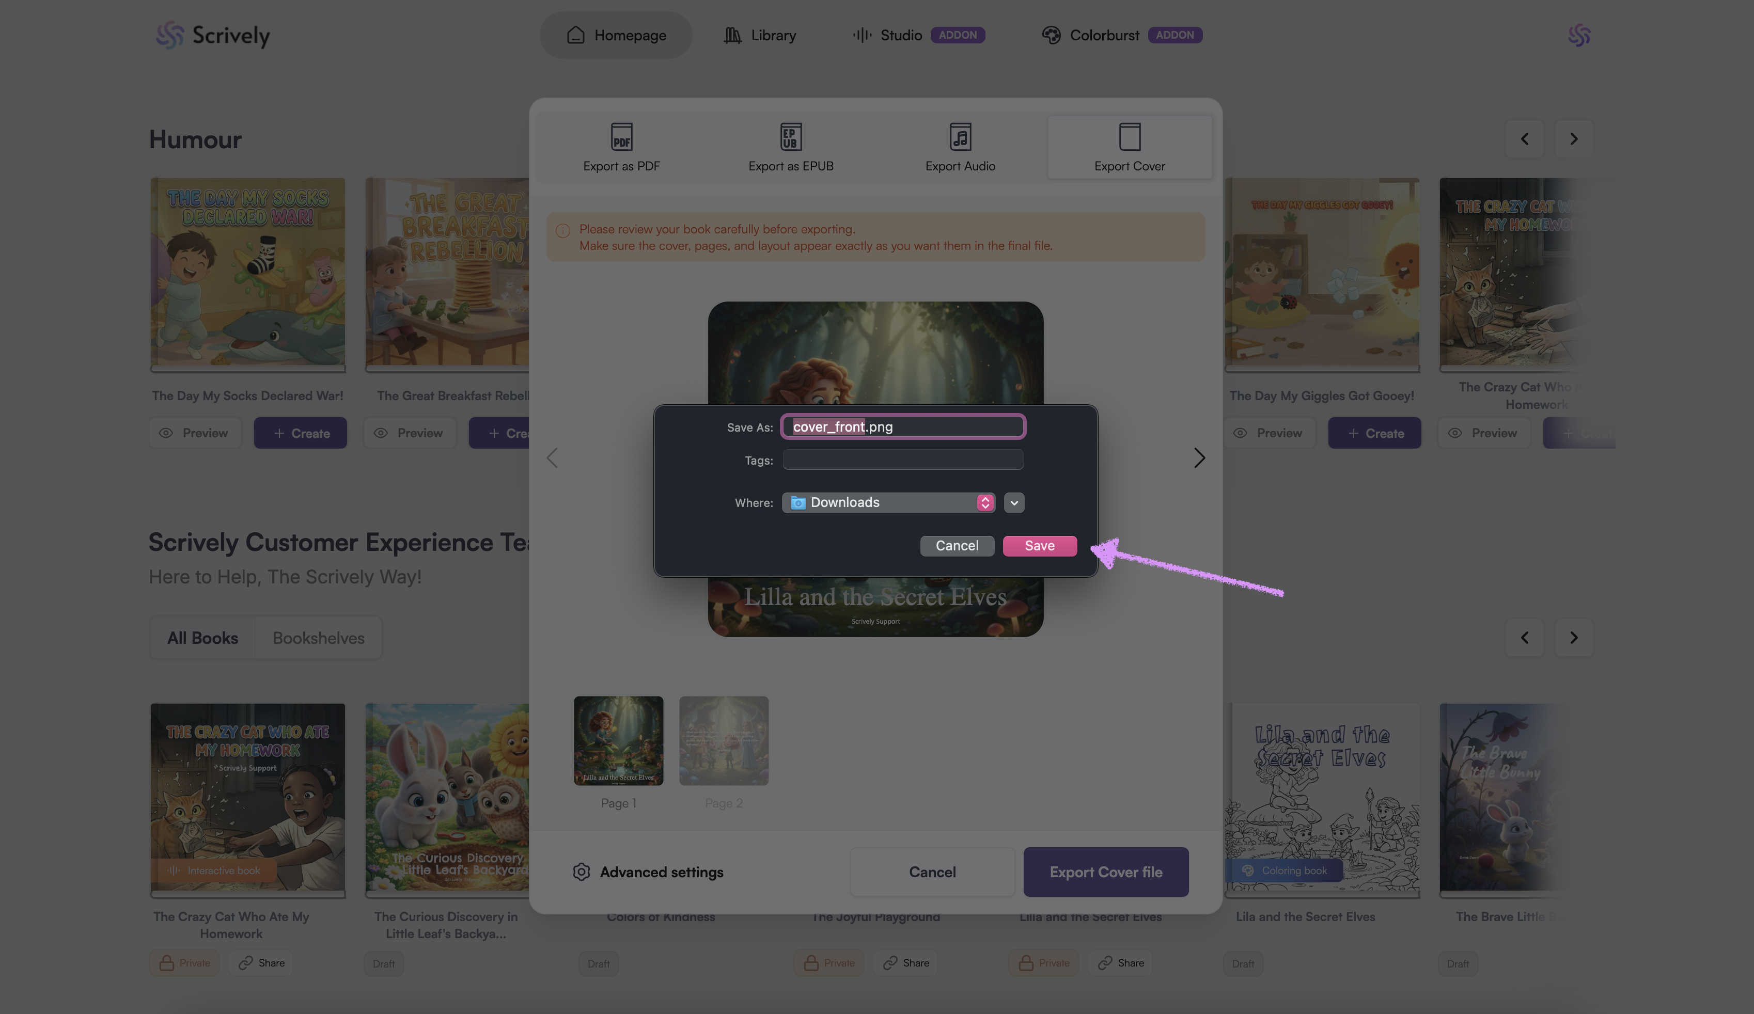Image resolution: width=1754 pixels, height=1014 pixels.
Task: Choose the Export Audio music icon
Action: (960, 137)
